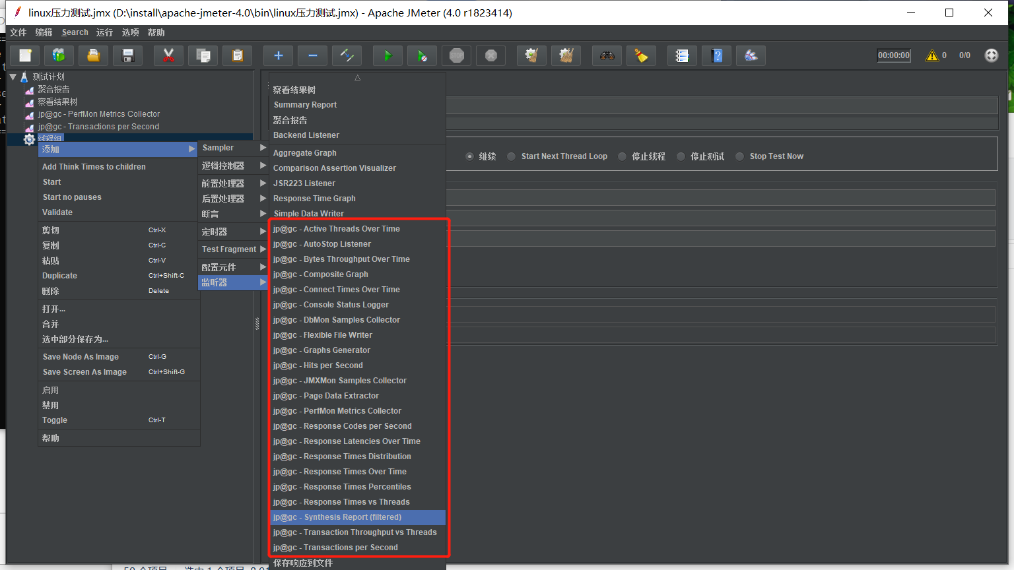Select PerfMon Metrics Collector in test tree
This screenshot has height=570, width=1014.
click(x=98, y=114)
